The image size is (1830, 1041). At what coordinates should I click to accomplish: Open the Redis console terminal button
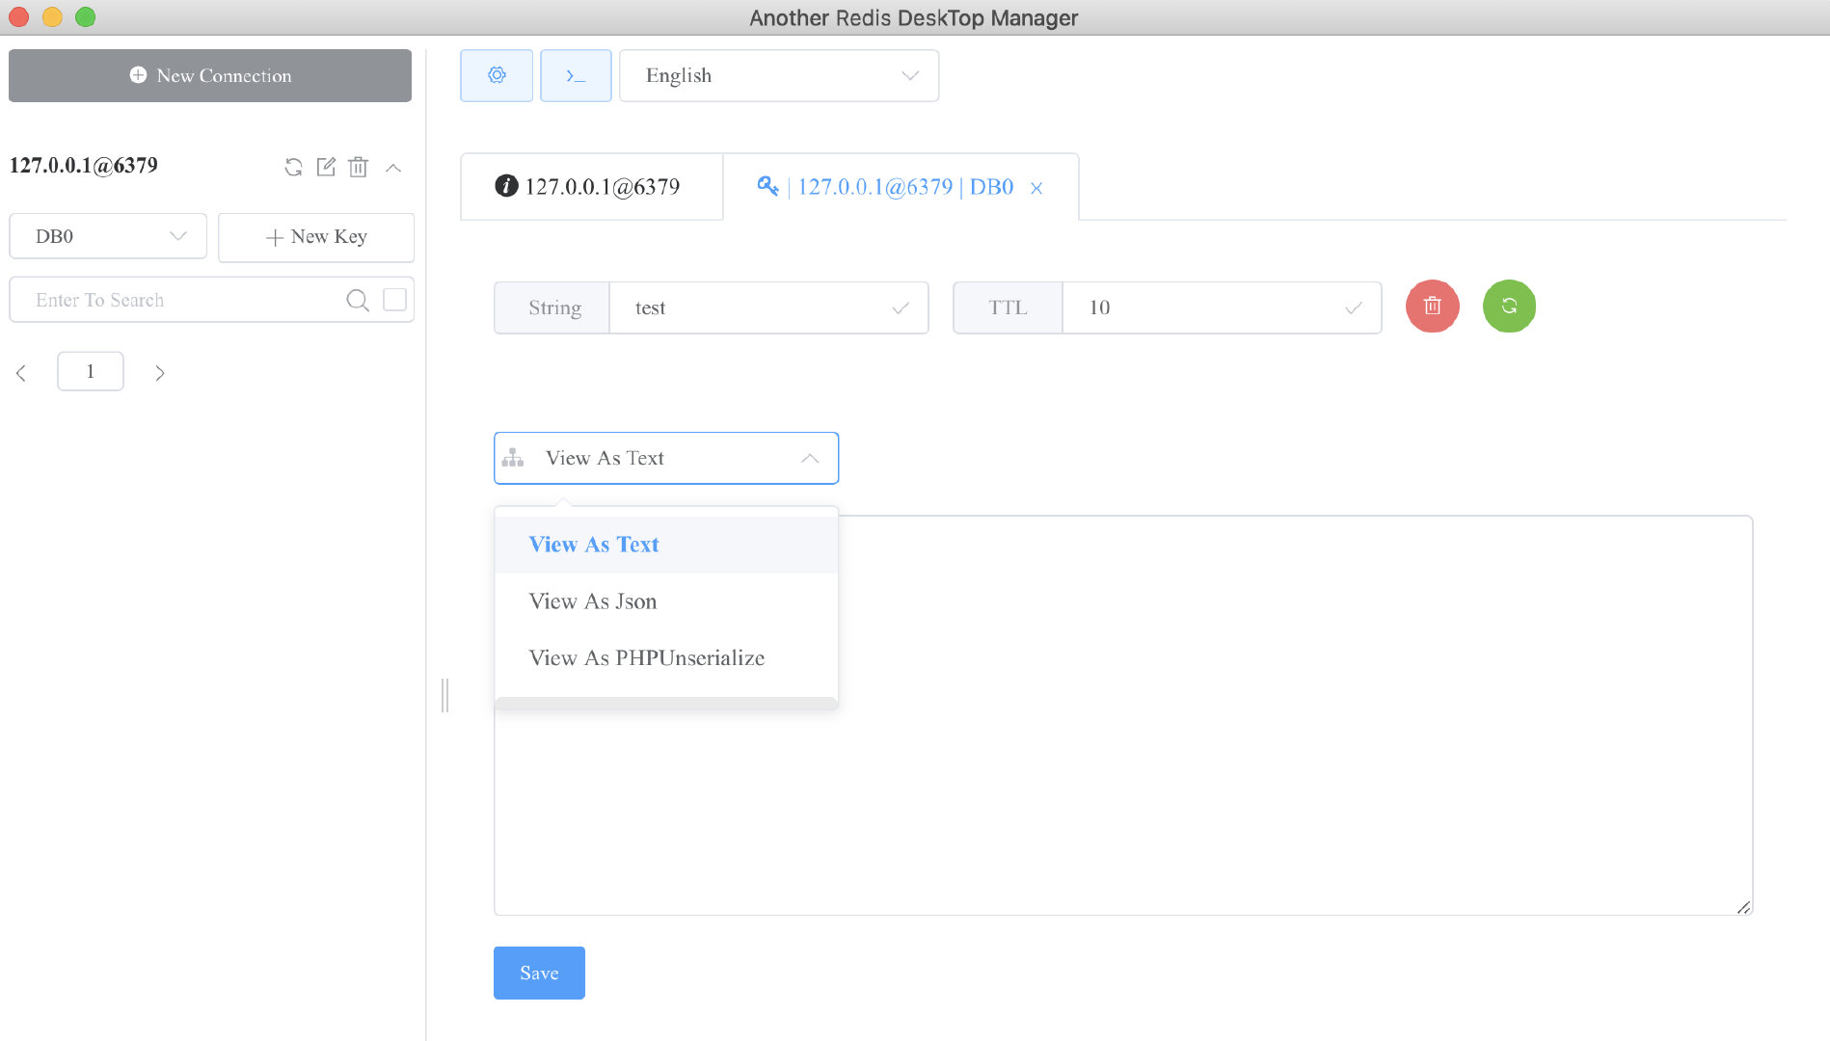(x=576, y=75)
